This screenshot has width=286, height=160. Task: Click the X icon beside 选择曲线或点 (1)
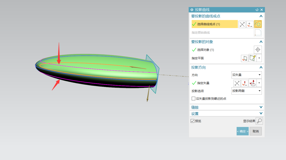click(242, 24)
